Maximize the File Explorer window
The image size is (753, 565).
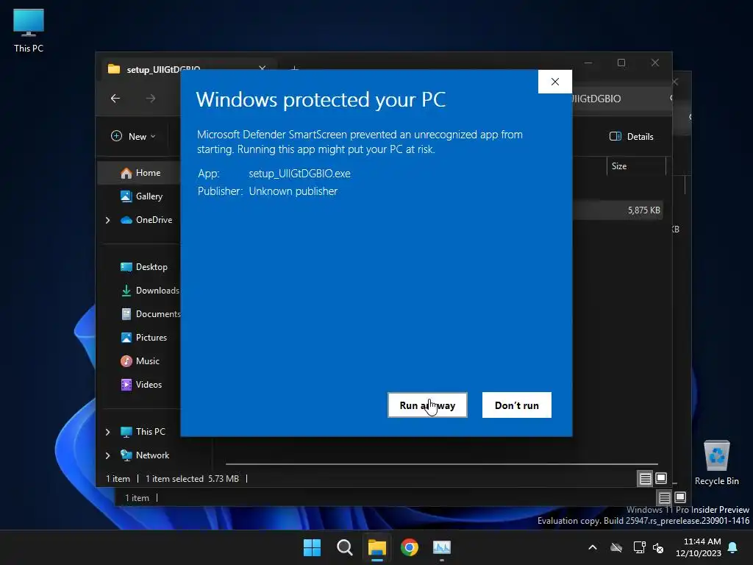621,63
